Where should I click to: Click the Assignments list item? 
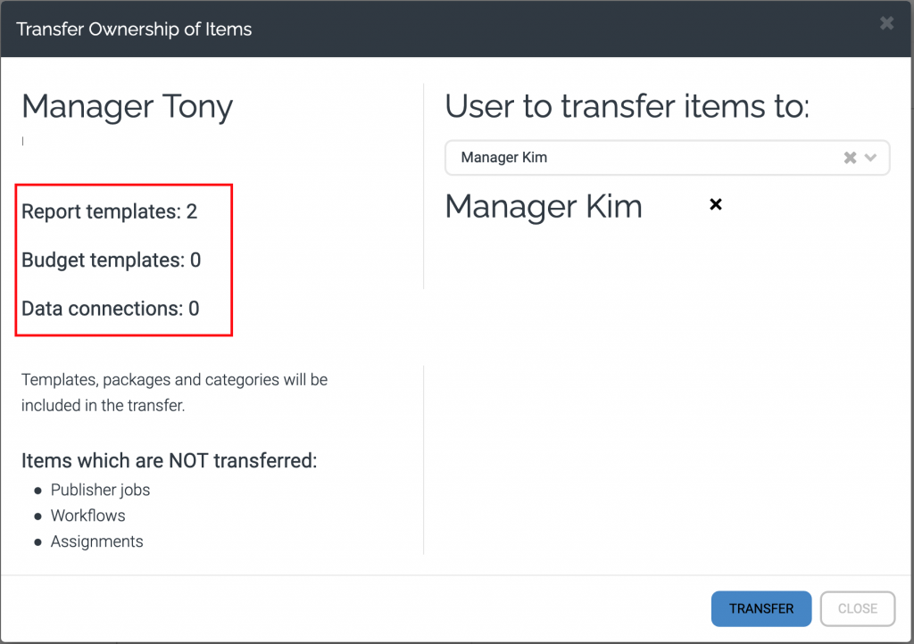pyautogui.click(x=96, y=541)
